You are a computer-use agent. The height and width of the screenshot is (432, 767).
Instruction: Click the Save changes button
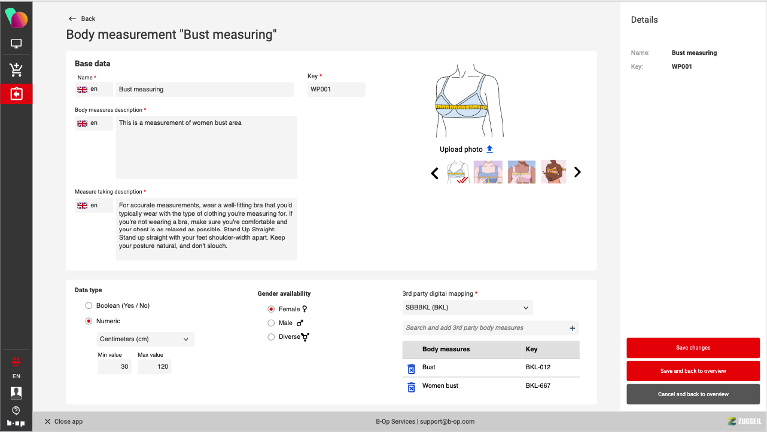tap(693, 348)
